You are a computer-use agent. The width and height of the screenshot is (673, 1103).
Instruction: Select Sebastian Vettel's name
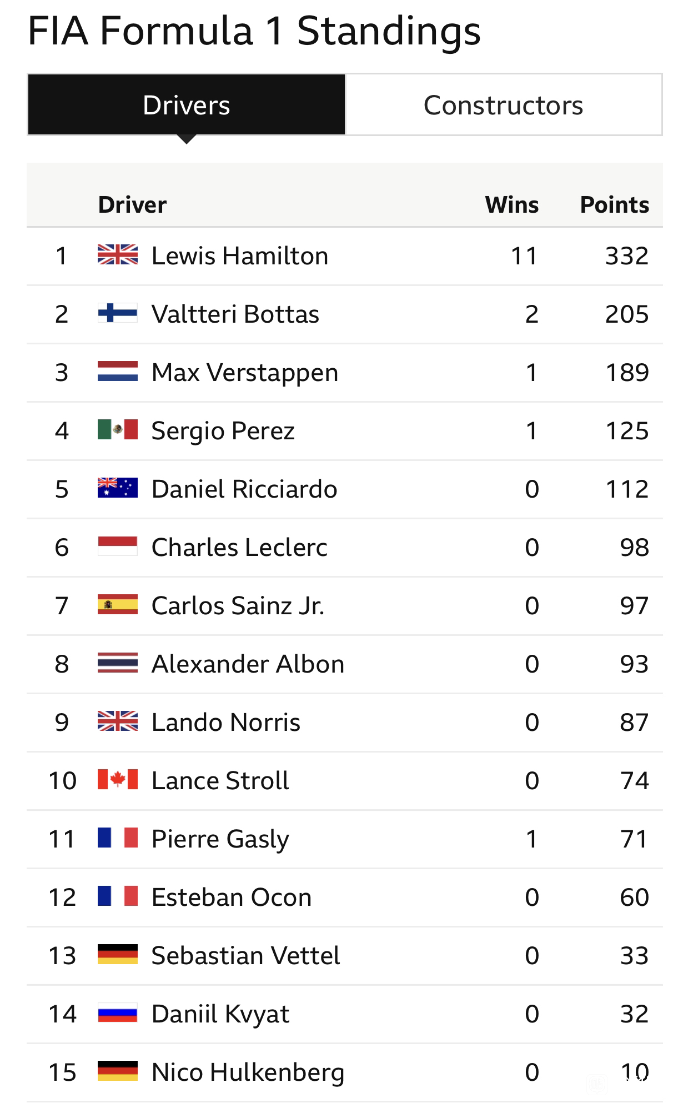pyautogui.click(x=245, y=955)
